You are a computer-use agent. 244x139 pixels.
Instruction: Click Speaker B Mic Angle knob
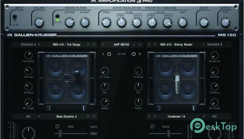tap(214, 103)
